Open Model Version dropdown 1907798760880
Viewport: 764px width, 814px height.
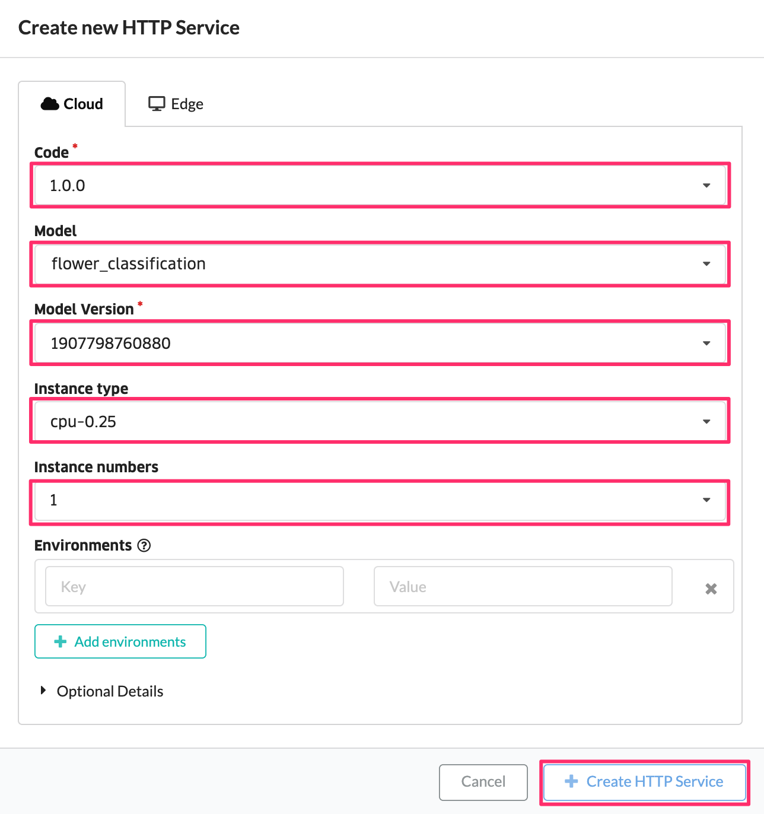pyautogui.click(x=380, y=343)
